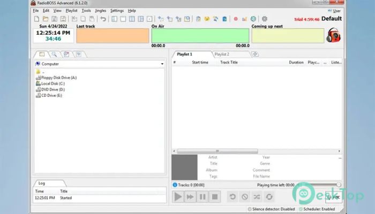Image resolution: width=375 pixels, height=214 pixels.
Task: Click the Cut toolbar icon
Action: click(74, 19)
